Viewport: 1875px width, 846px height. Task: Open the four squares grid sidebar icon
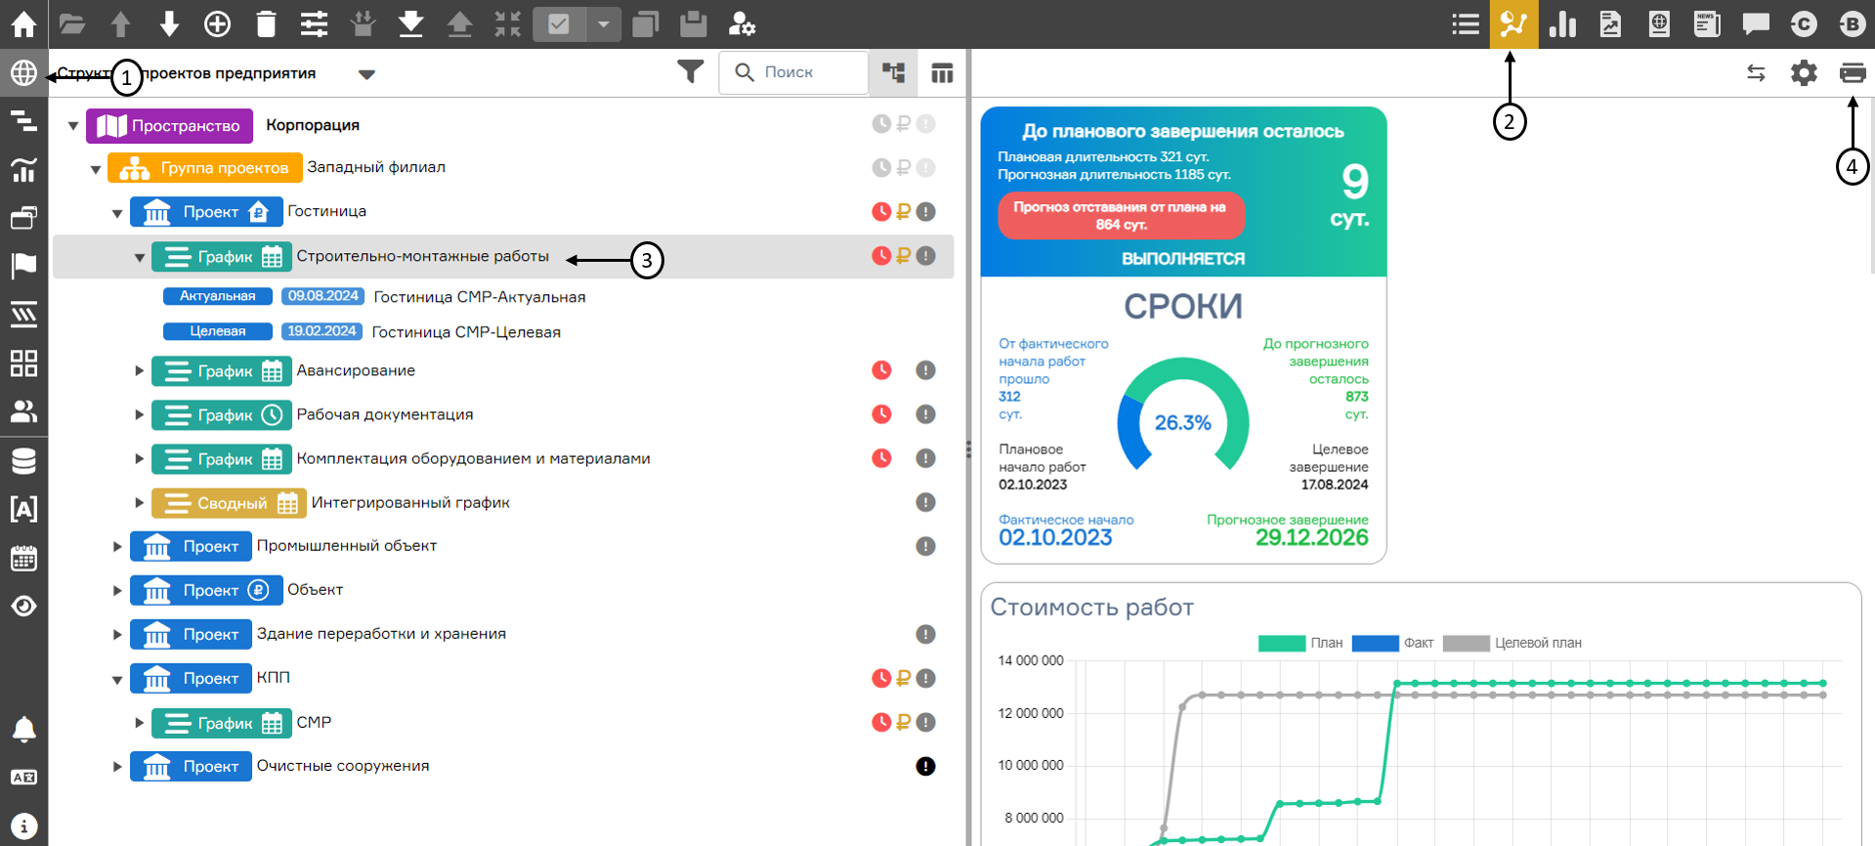(x=23, y=363)
